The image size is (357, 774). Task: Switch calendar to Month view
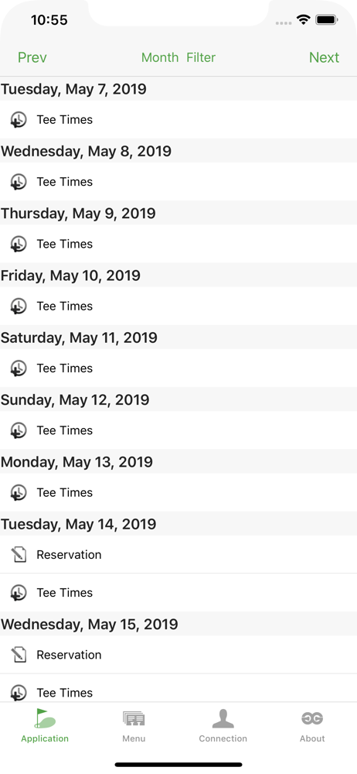(160, 57)
